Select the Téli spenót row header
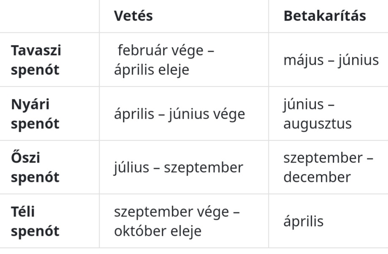 (35, 221)
